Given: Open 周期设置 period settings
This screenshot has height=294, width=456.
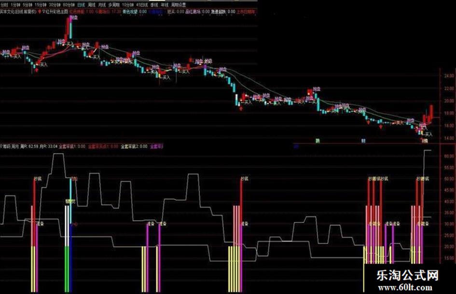Looking at the screenshot, I should [178, 5].
